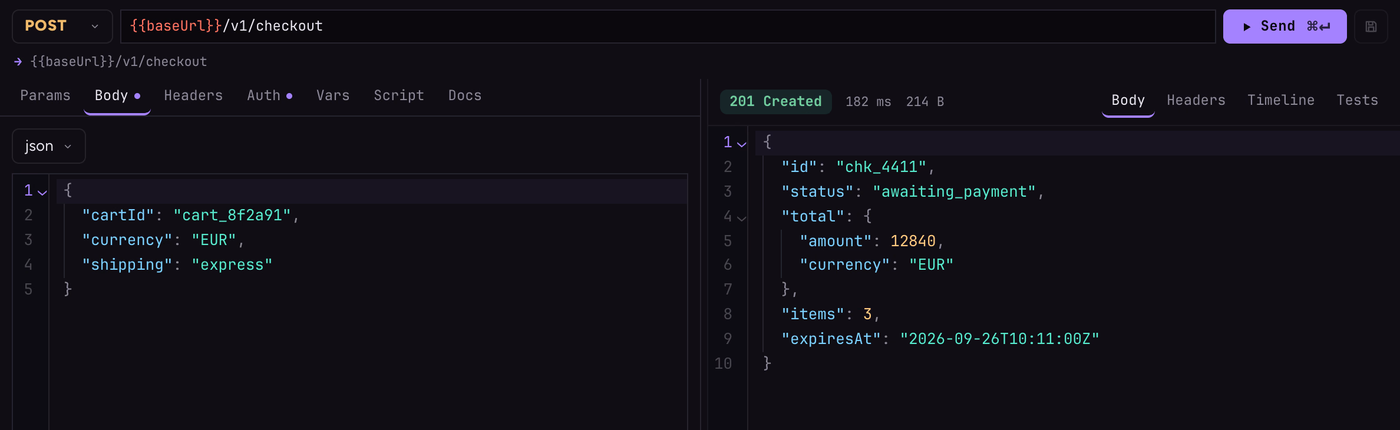The height and width of the screenshot is (430, 1400).
Task: Collapse the "total" object fold chevron
Action: pos(742,217)
